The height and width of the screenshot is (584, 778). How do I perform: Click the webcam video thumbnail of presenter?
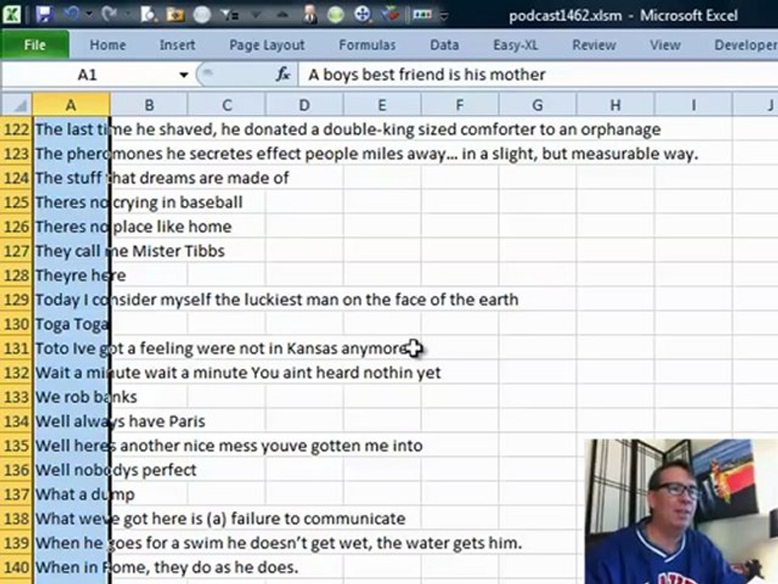(x=682, y=512)
